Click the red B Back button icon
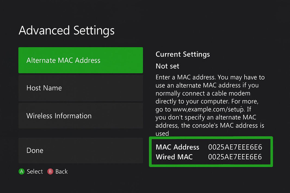Screen dimensions: 290x193 (x=50, y=171)
